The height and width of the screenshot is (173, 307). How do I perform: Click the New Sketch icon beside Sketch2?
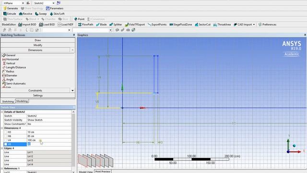59,3
